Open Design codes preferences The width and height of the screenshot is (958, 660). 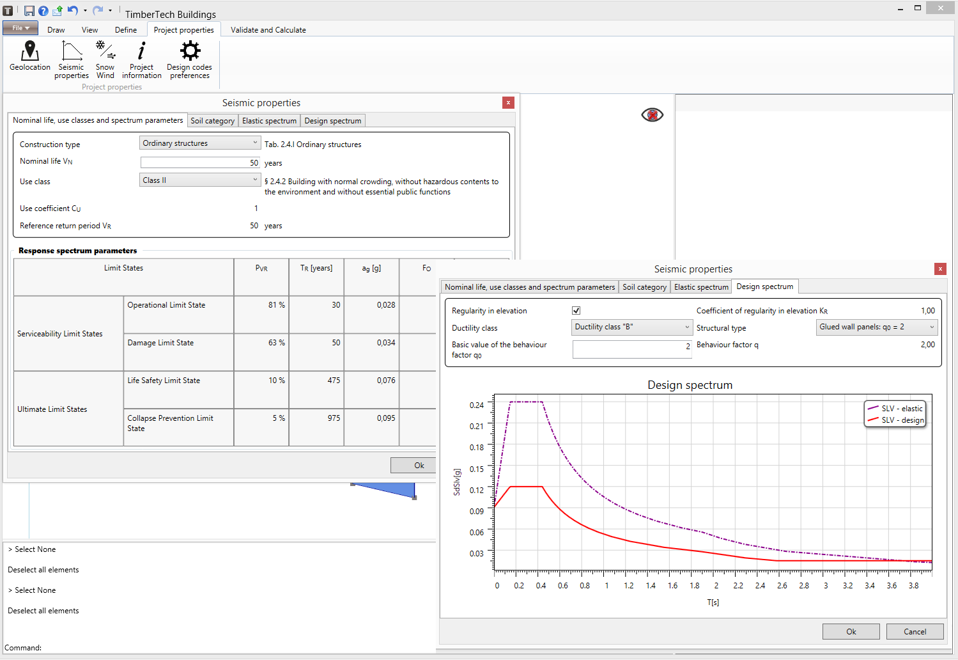tap(190, 60)
